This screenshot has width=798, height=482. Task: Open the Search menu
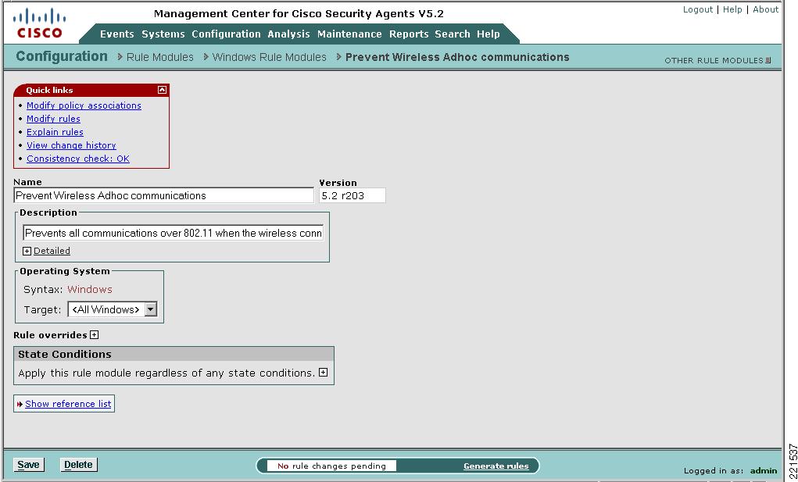(x=453, y=34)
